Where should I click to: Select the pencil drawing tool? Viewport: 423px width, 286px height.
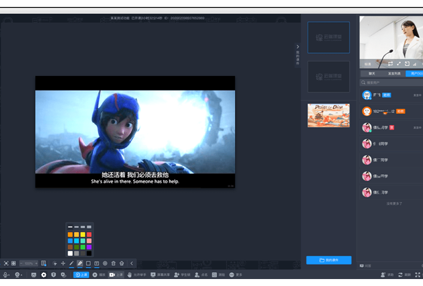pyautogui.click(x=72, y=263)
